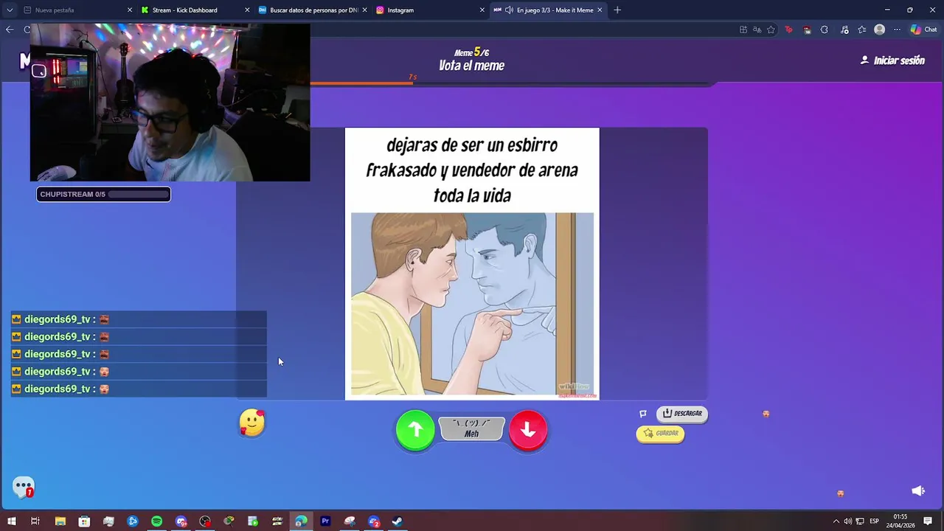
Task: Vote Meh on the meme
Action: 472,429
